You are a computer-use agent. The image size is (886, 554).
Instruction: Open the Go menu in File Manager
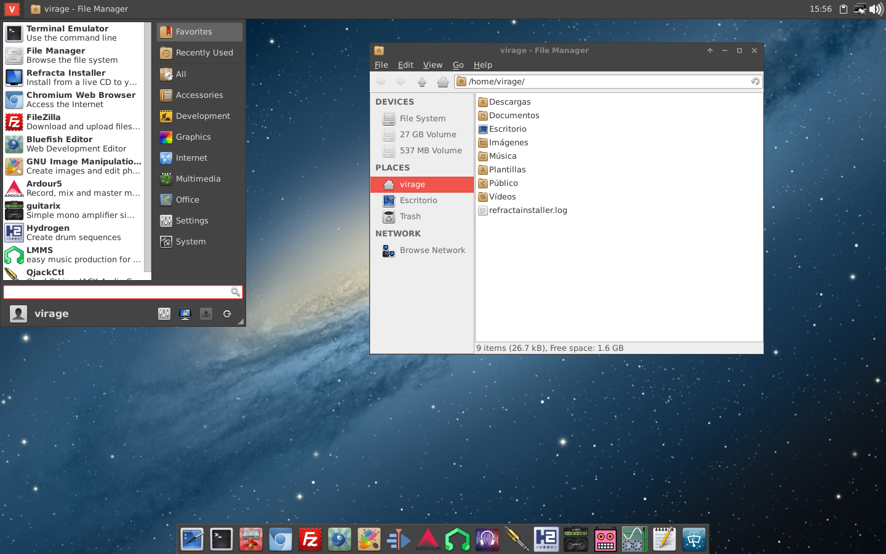point(458,65)
